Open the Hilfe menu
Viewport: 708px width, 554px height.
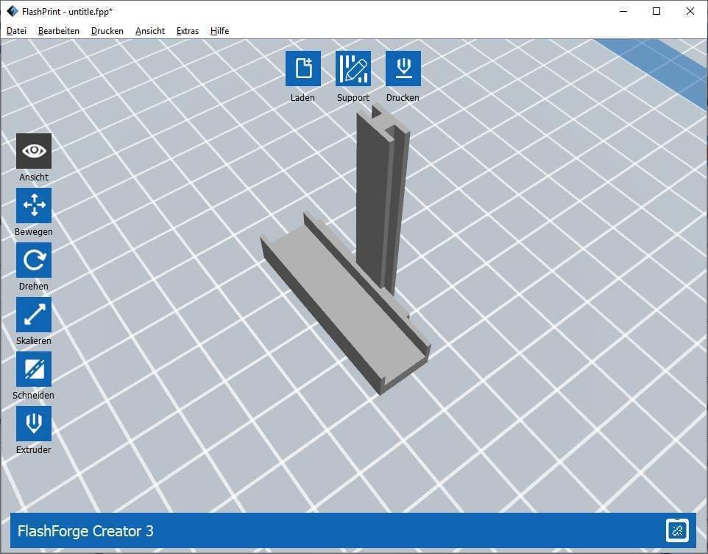pyautogui.click(x=219, y=31)
